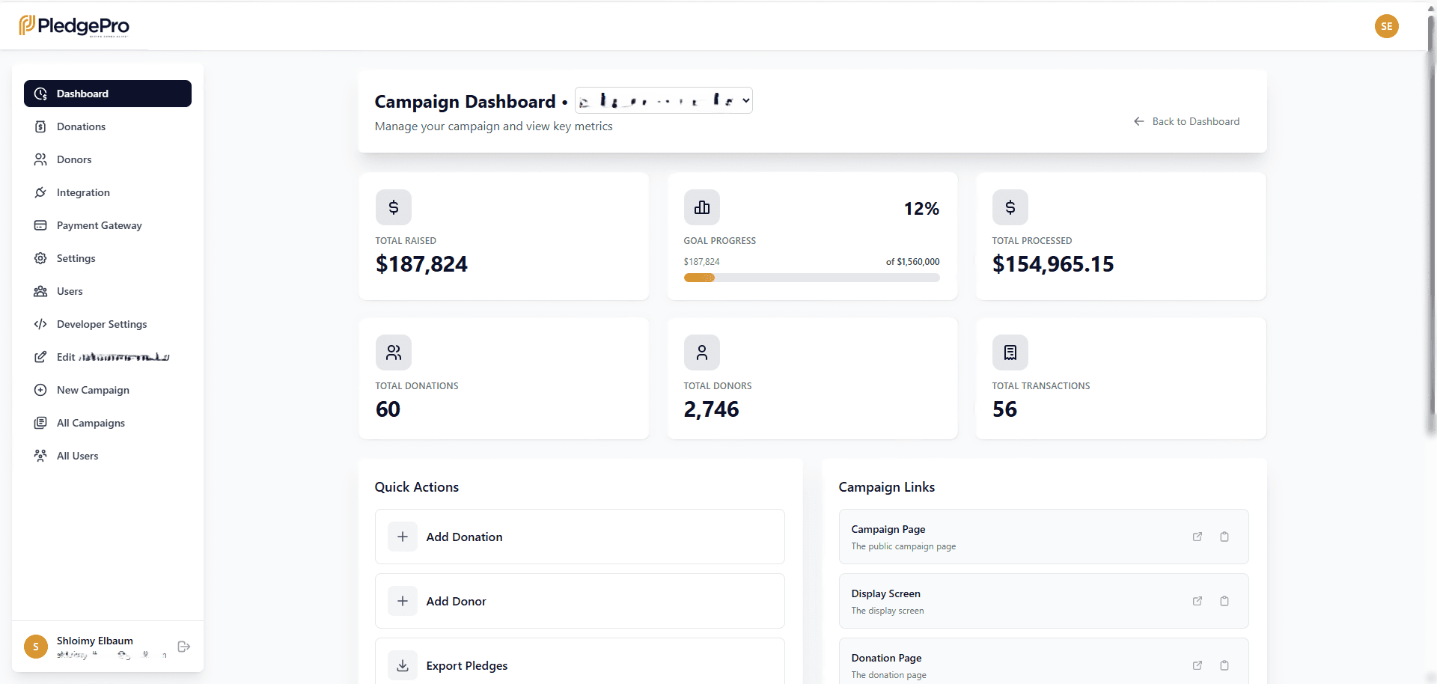The image size is (1437, 684).
Task: Click the chart icon on Goal Progress card
Action: coord(701,207)
